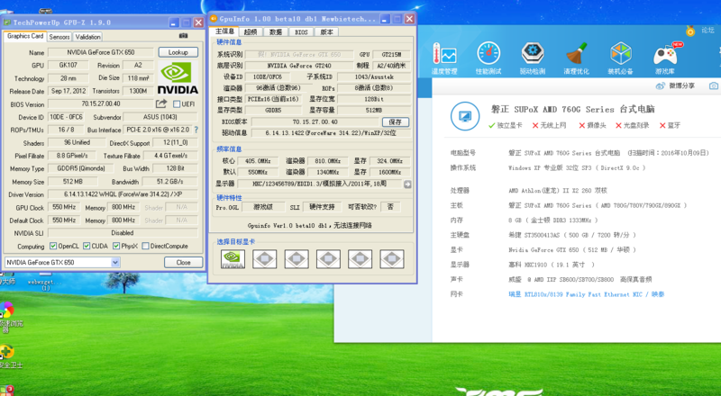This screenshot has height=396, width=721.
Task: Switch to the 数据 tab in GpuInfo
Action: tap(276, 31)
